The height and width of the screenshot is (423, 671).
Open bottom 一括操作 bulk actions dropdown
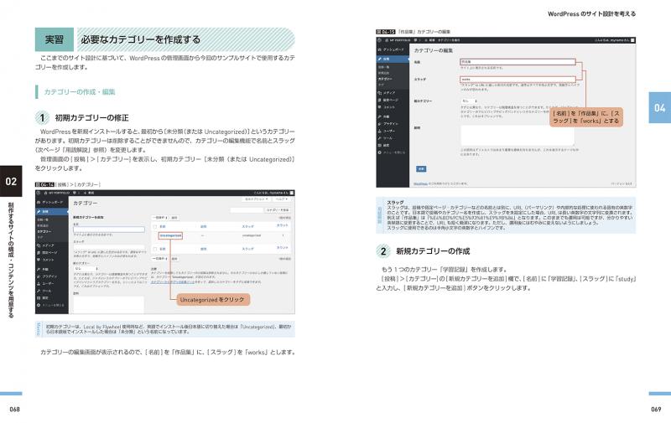click(160, 259)
